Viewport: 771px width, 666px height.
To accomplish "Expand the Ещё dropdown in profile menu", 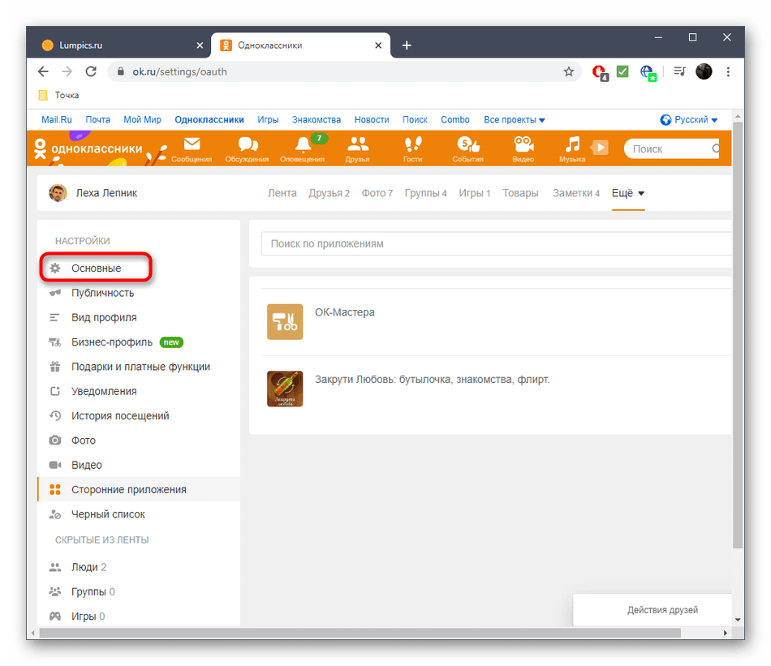I will click(627, 193).
